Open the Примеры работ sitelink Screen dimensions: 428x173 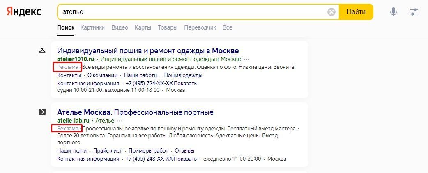[x=149, y=151]
